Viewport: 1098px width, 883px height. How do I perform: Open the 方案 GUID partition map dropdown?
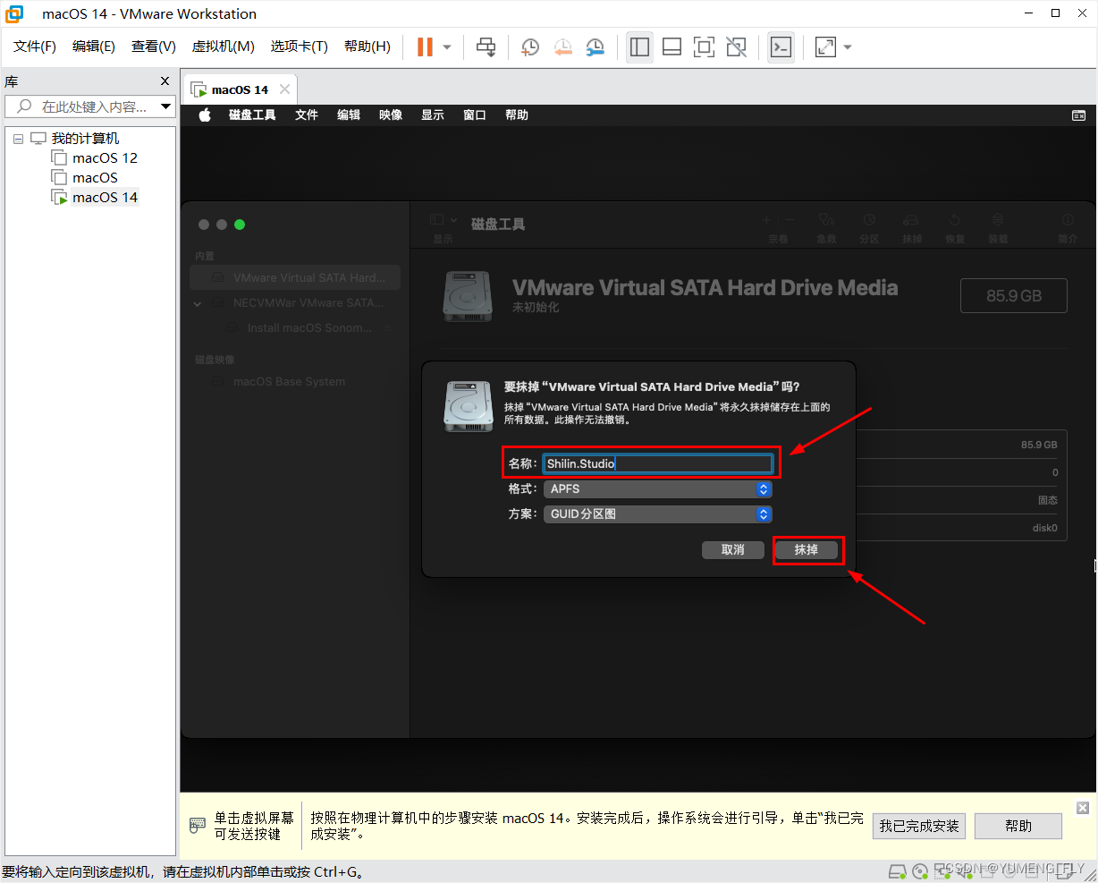click(x=657, y=514)
